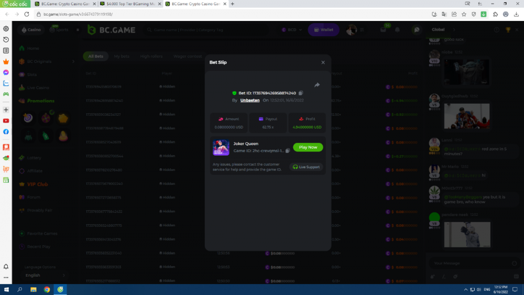Image resolution: width=524 pixels, height=295 pixels.
Task: Open Live Support from the bet slip
Action: [307, 167]
